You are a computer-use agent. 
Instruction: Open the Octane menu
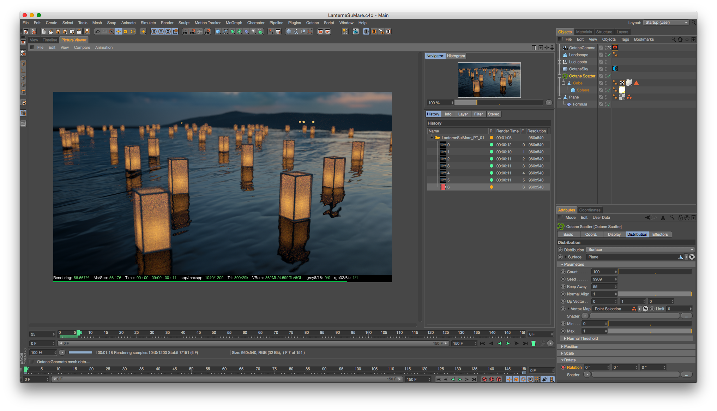[x=312, y=23]
